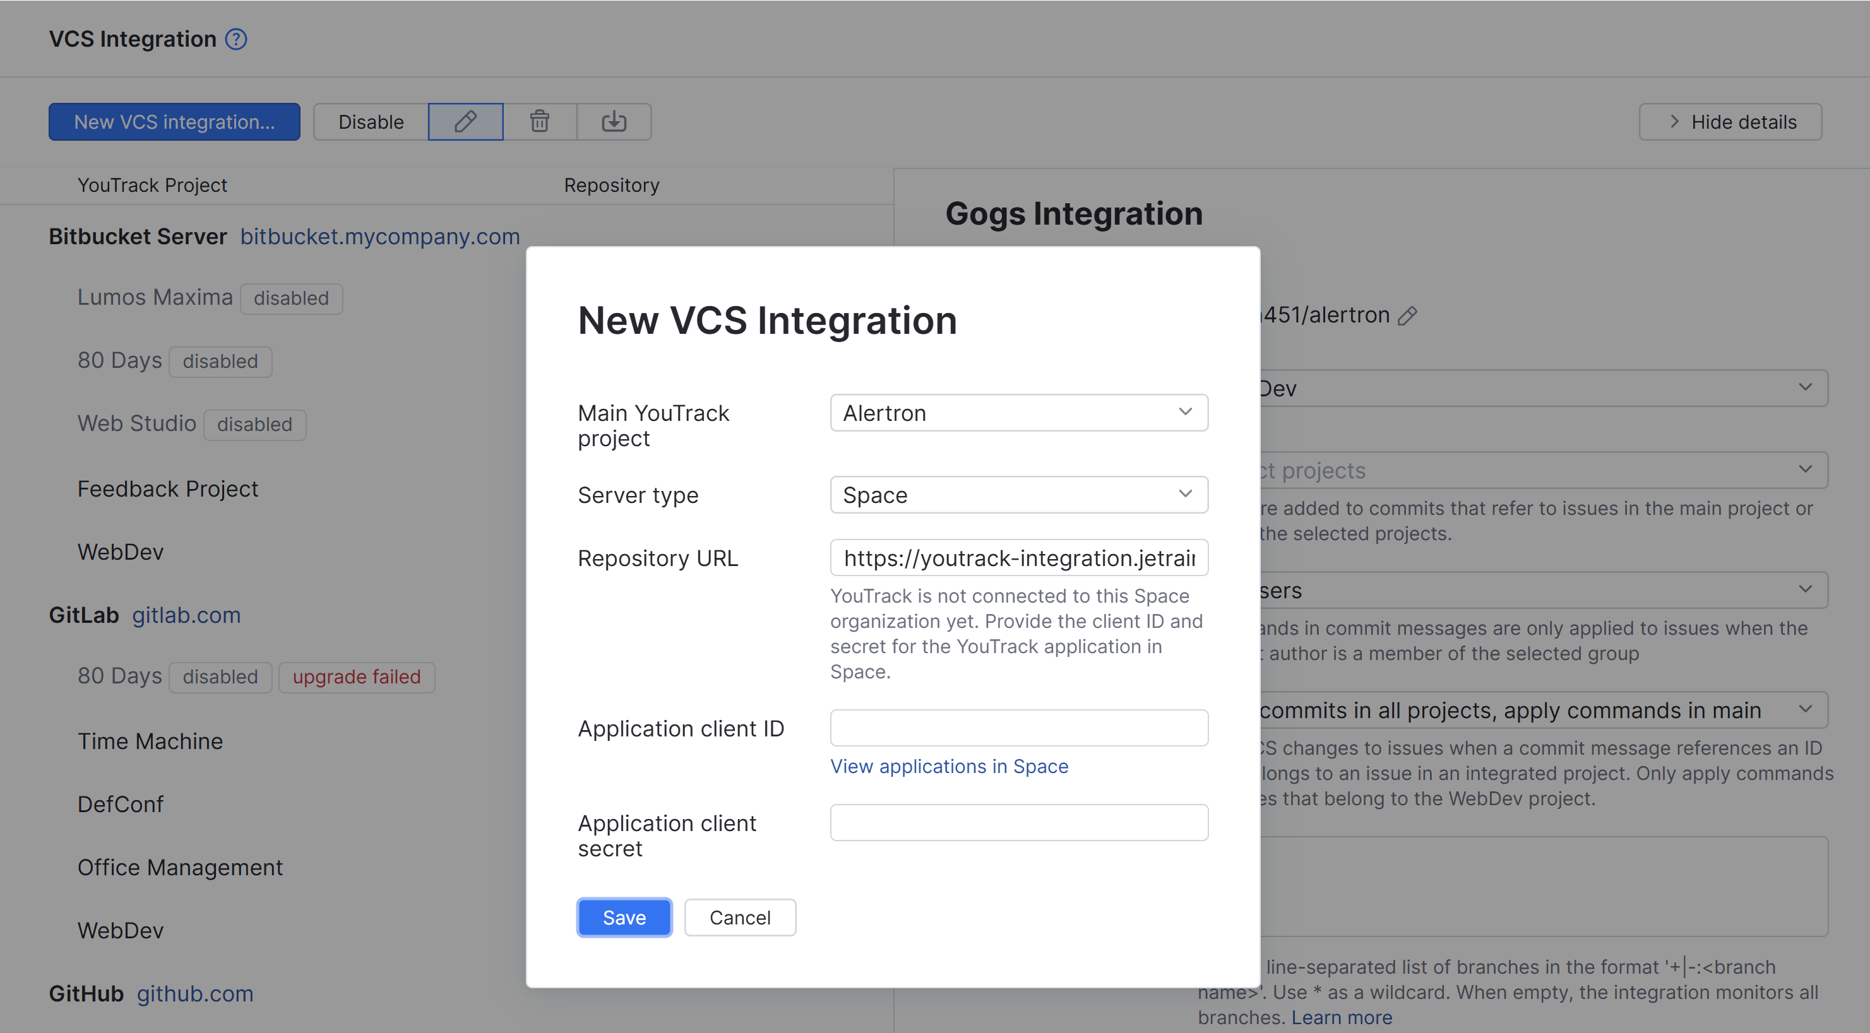Open the bitbucket.mycompany.com link
This screenshot has width=1870, height=1033.
(379, 237)
